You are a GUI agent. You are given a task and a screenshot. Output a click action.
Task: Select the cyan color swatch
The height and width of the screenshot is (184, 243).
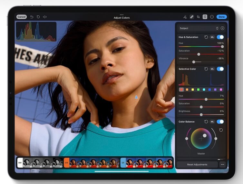pyautogui.click(x=204, y=89)
